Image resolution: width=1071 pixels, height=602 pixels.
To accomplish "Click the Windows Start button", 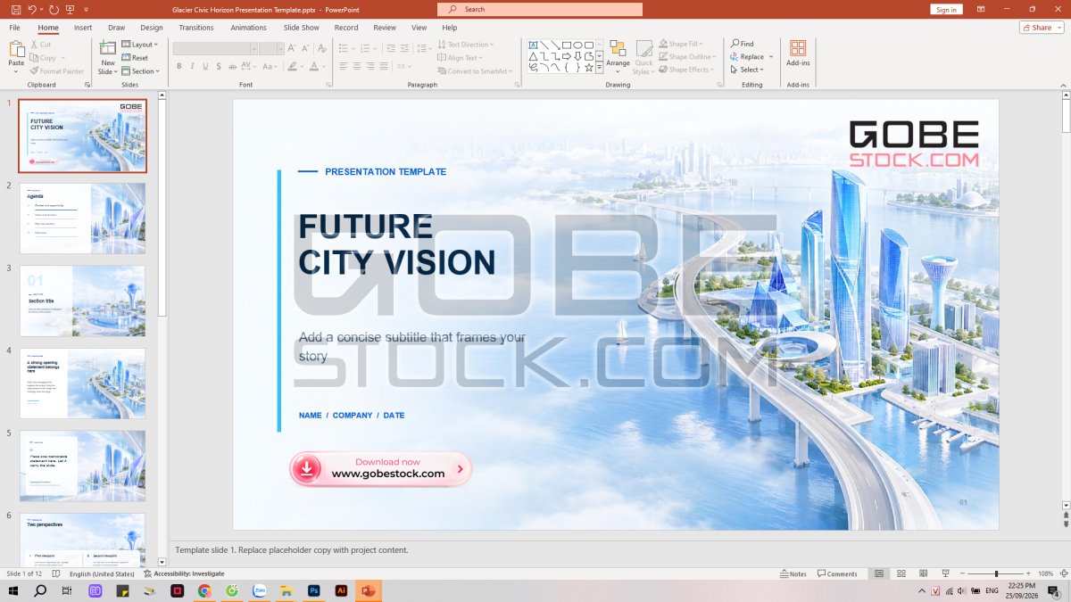I will coord(13,590).
